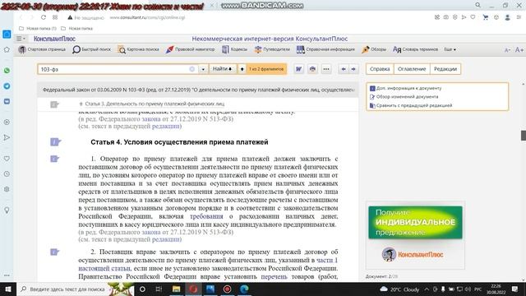Open Путеводители section

[272, 49]
